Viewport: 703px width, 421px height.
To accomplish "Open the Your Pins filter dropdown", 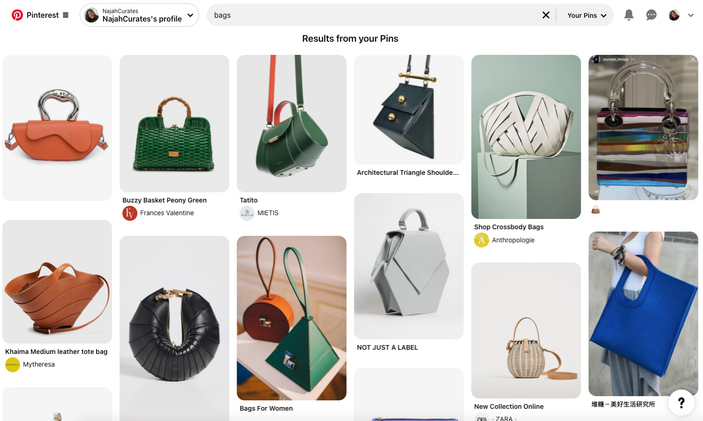I will coord(587,15).
